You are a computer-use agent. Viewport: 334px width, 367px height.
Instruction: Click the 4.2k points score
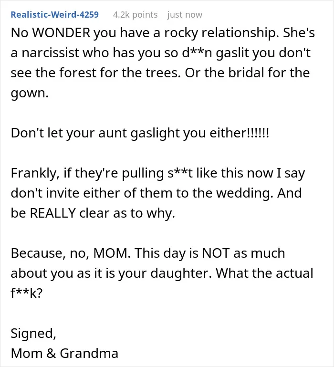136,14
